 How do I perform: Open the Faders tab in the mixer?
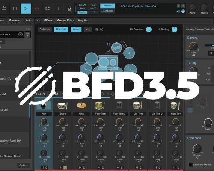(41, 94)
